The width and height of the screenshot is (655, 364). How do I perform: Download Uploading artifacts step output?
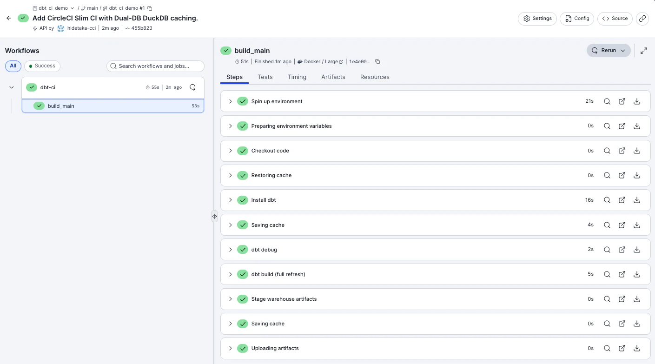coord(637,348)
